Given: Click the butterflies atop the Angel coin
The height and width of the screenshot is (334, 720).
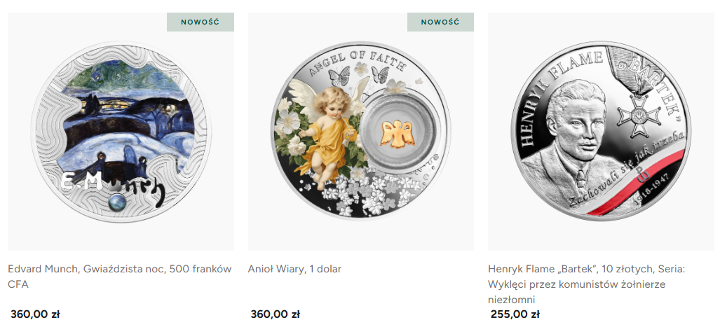Looking at the screenshot, I should [359, 75].
